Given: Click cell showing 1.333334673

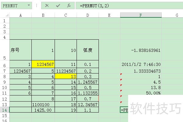Looking at the screenshot, I should (141, 71).
